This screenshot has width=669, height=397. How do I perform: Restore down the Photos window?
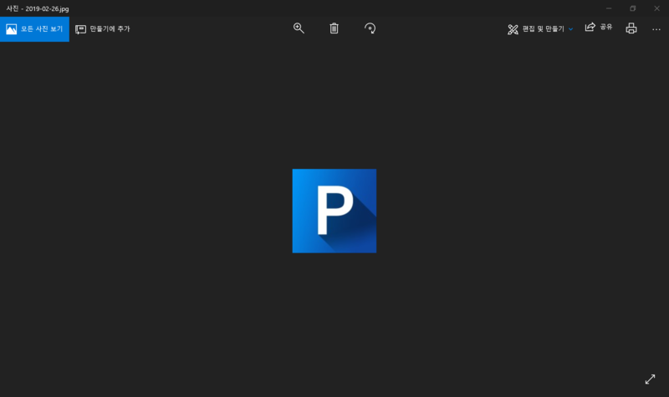pyautogui.click(x=633, y=8)
